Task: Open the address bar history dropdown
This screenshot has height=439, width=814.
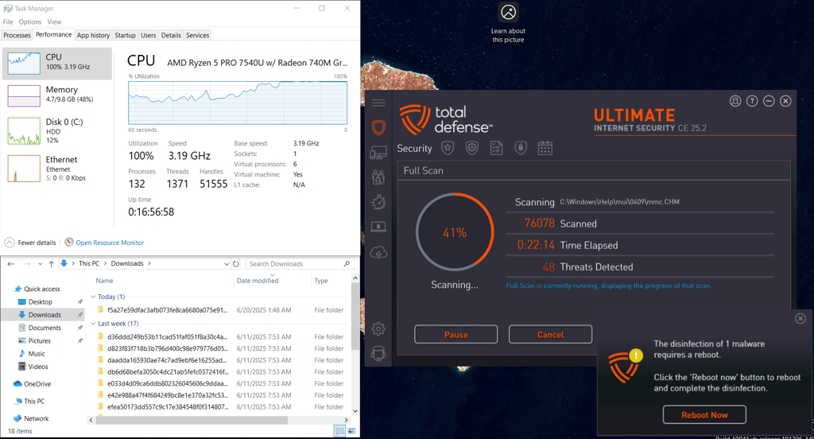Action: 227,264
